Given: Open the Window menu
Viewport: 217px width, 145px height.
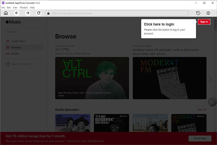Looking at the screenshot, I should (x=24, y=8).
